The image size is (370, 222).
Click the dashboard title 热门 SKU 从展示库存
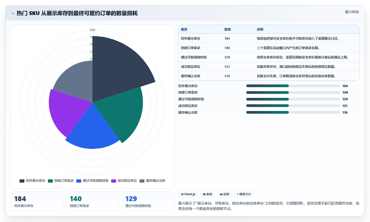click(77, 13)
